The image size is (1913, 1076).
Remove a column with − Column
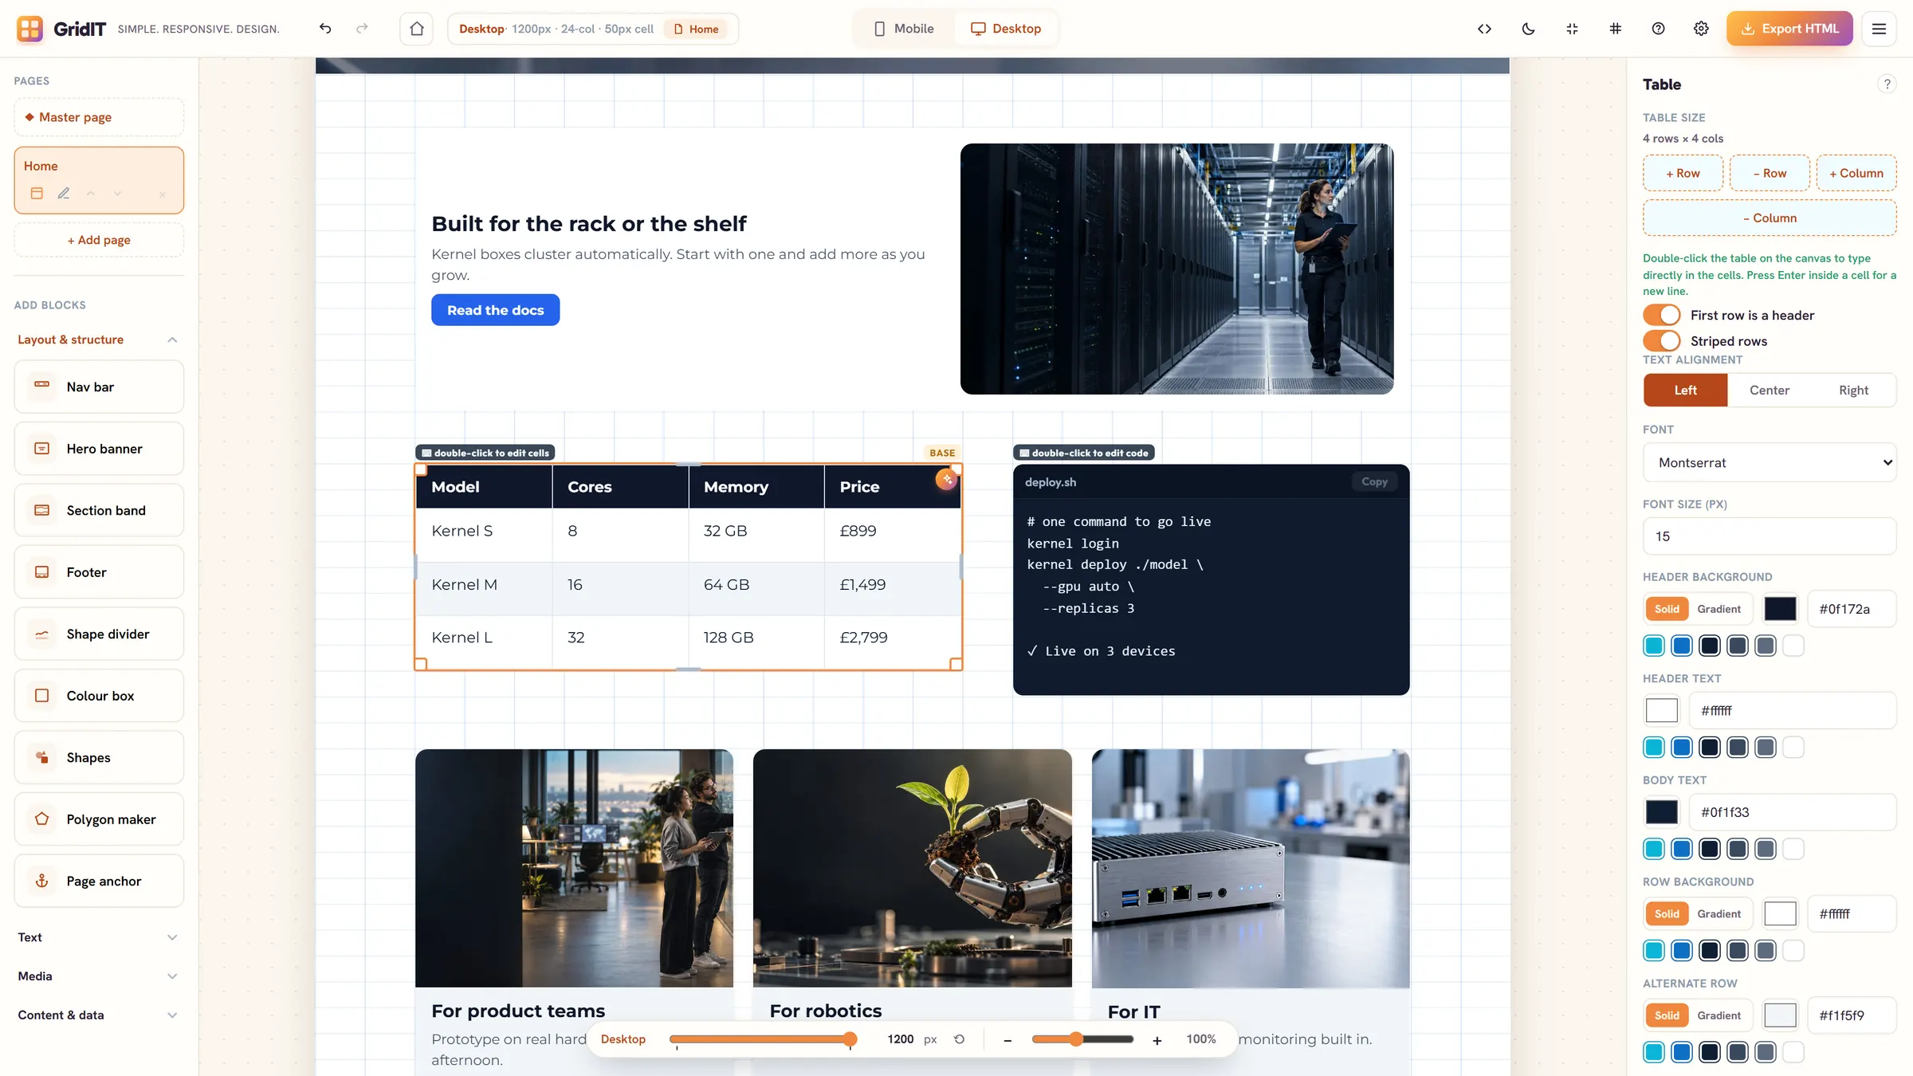tap(1769, 218)
